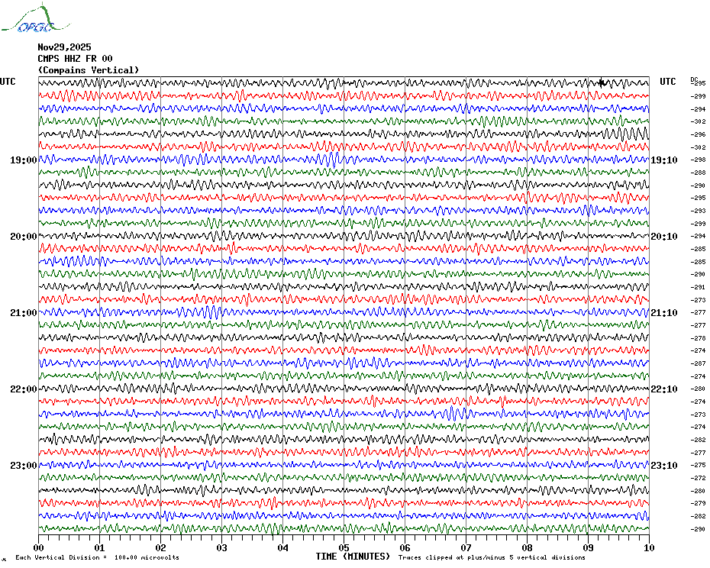Click the 20:10 time label

[x=664, y=237]
